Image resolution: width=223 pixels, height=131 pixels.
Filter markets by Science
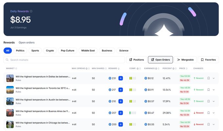point(124,50)
